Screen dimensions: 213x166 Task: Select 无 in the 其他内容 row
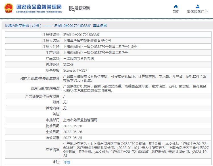pos(65,108)
